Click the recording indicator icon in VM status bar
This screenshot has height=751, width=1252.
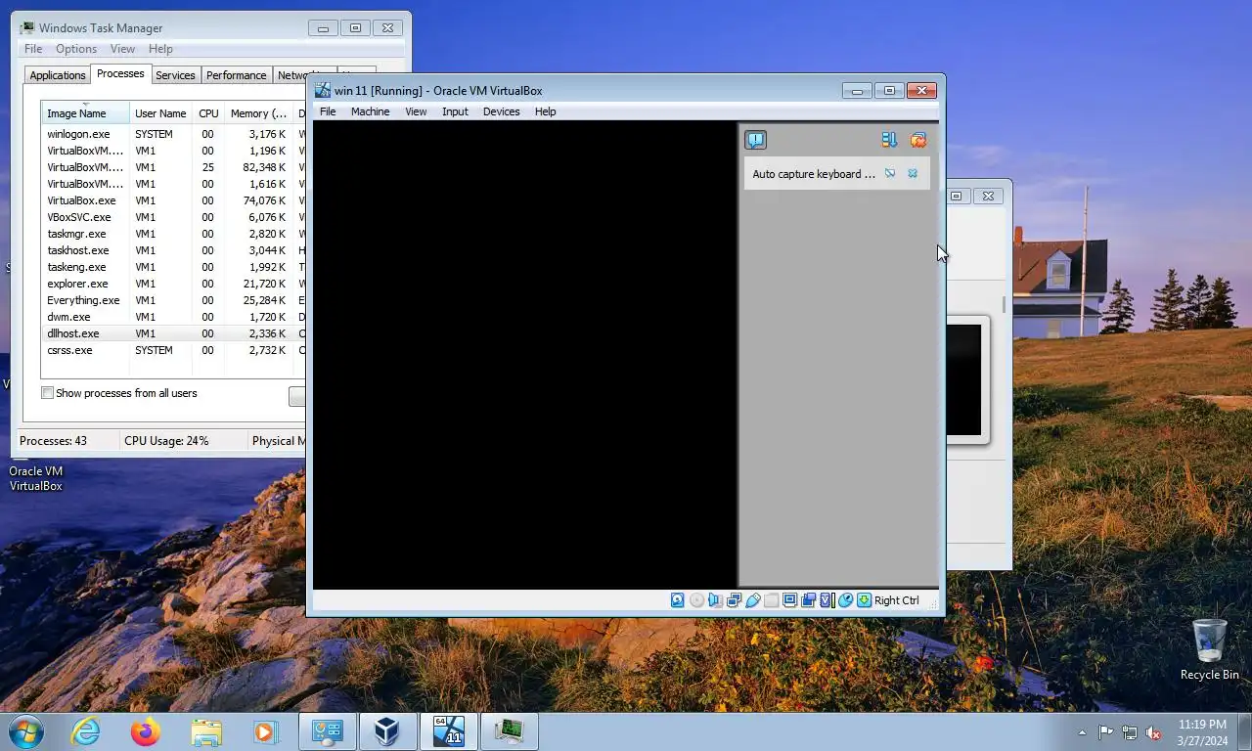point(808,600)
